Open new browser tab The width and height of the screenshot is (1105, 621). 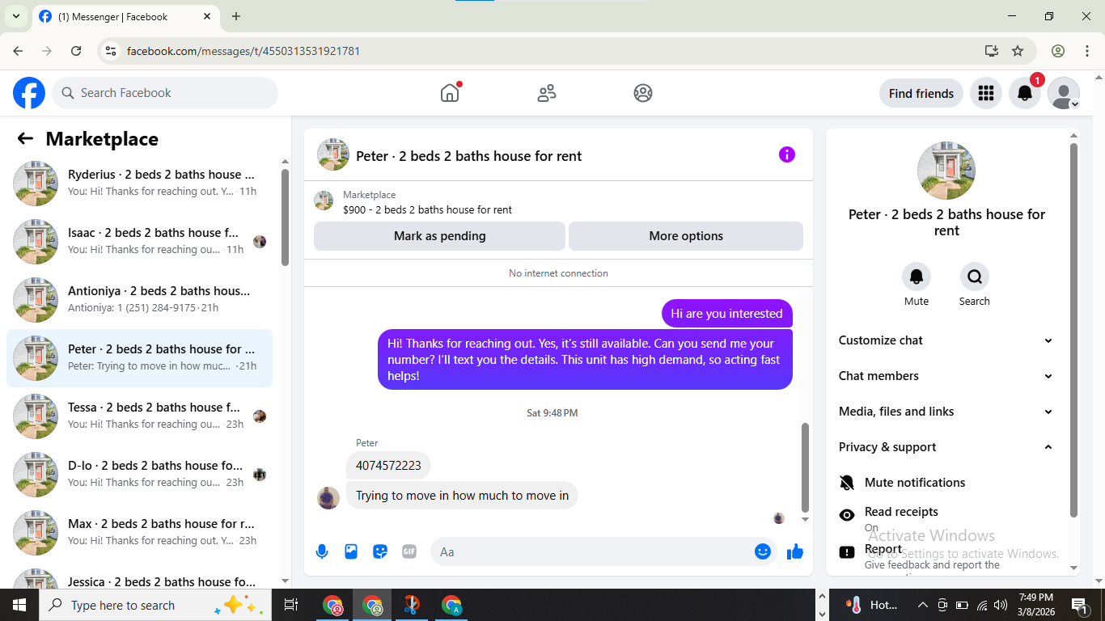(236, 16)
